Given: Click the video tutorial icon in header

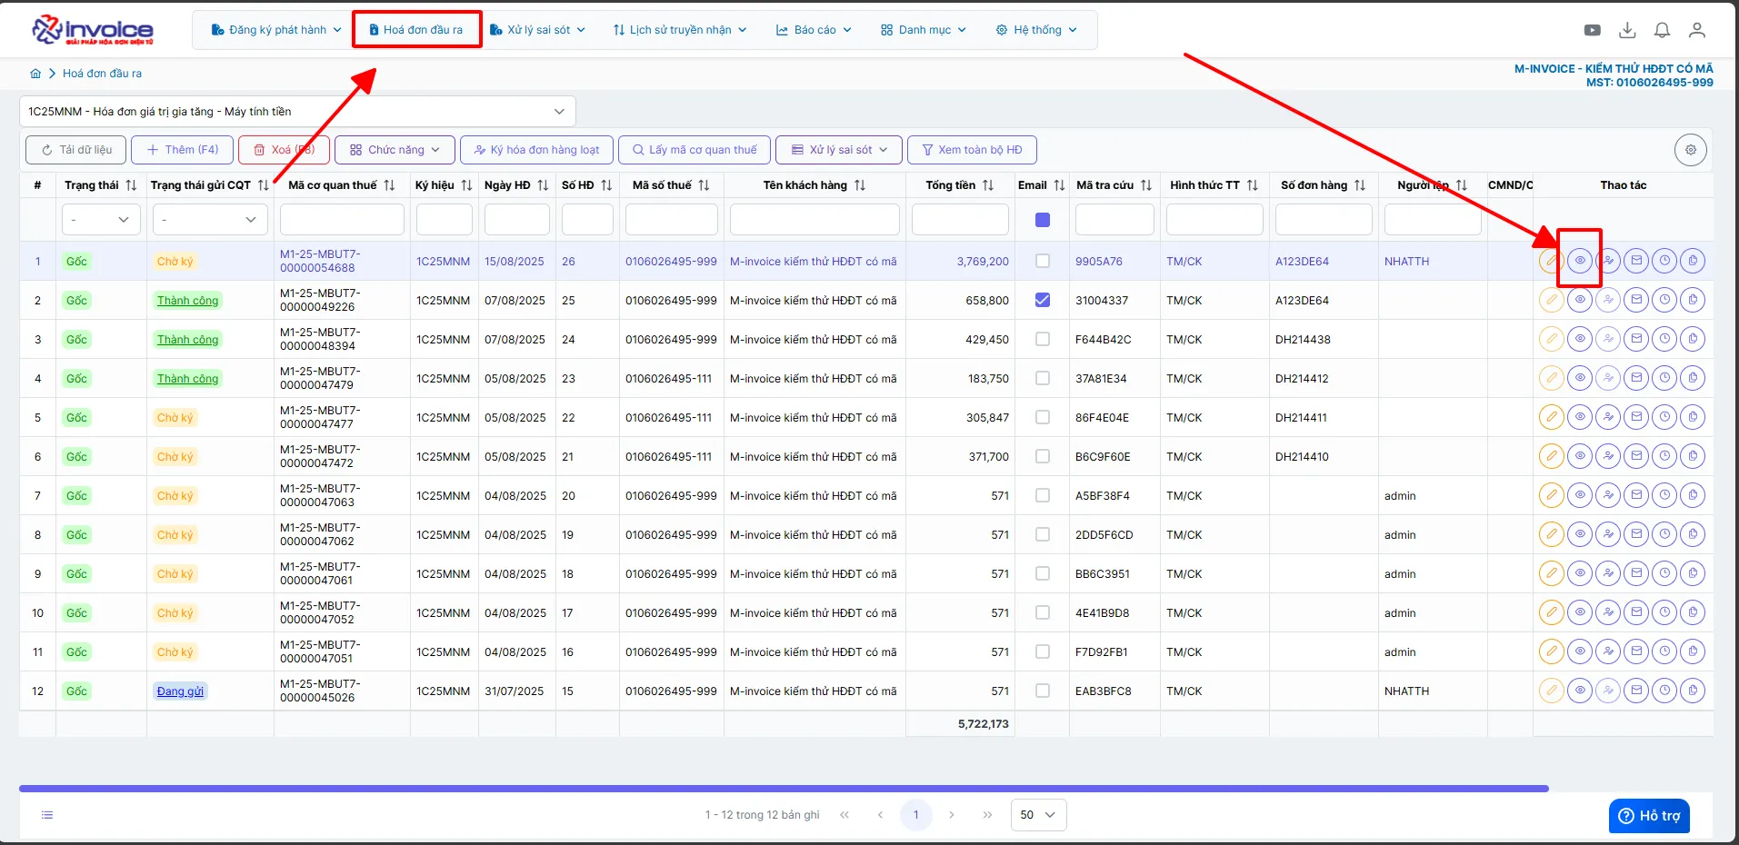Looking at the screenshot, I should [x=1593, y=30].
